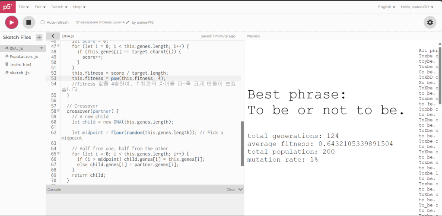
Task: Clear the console output
Action: click(231, 189)
